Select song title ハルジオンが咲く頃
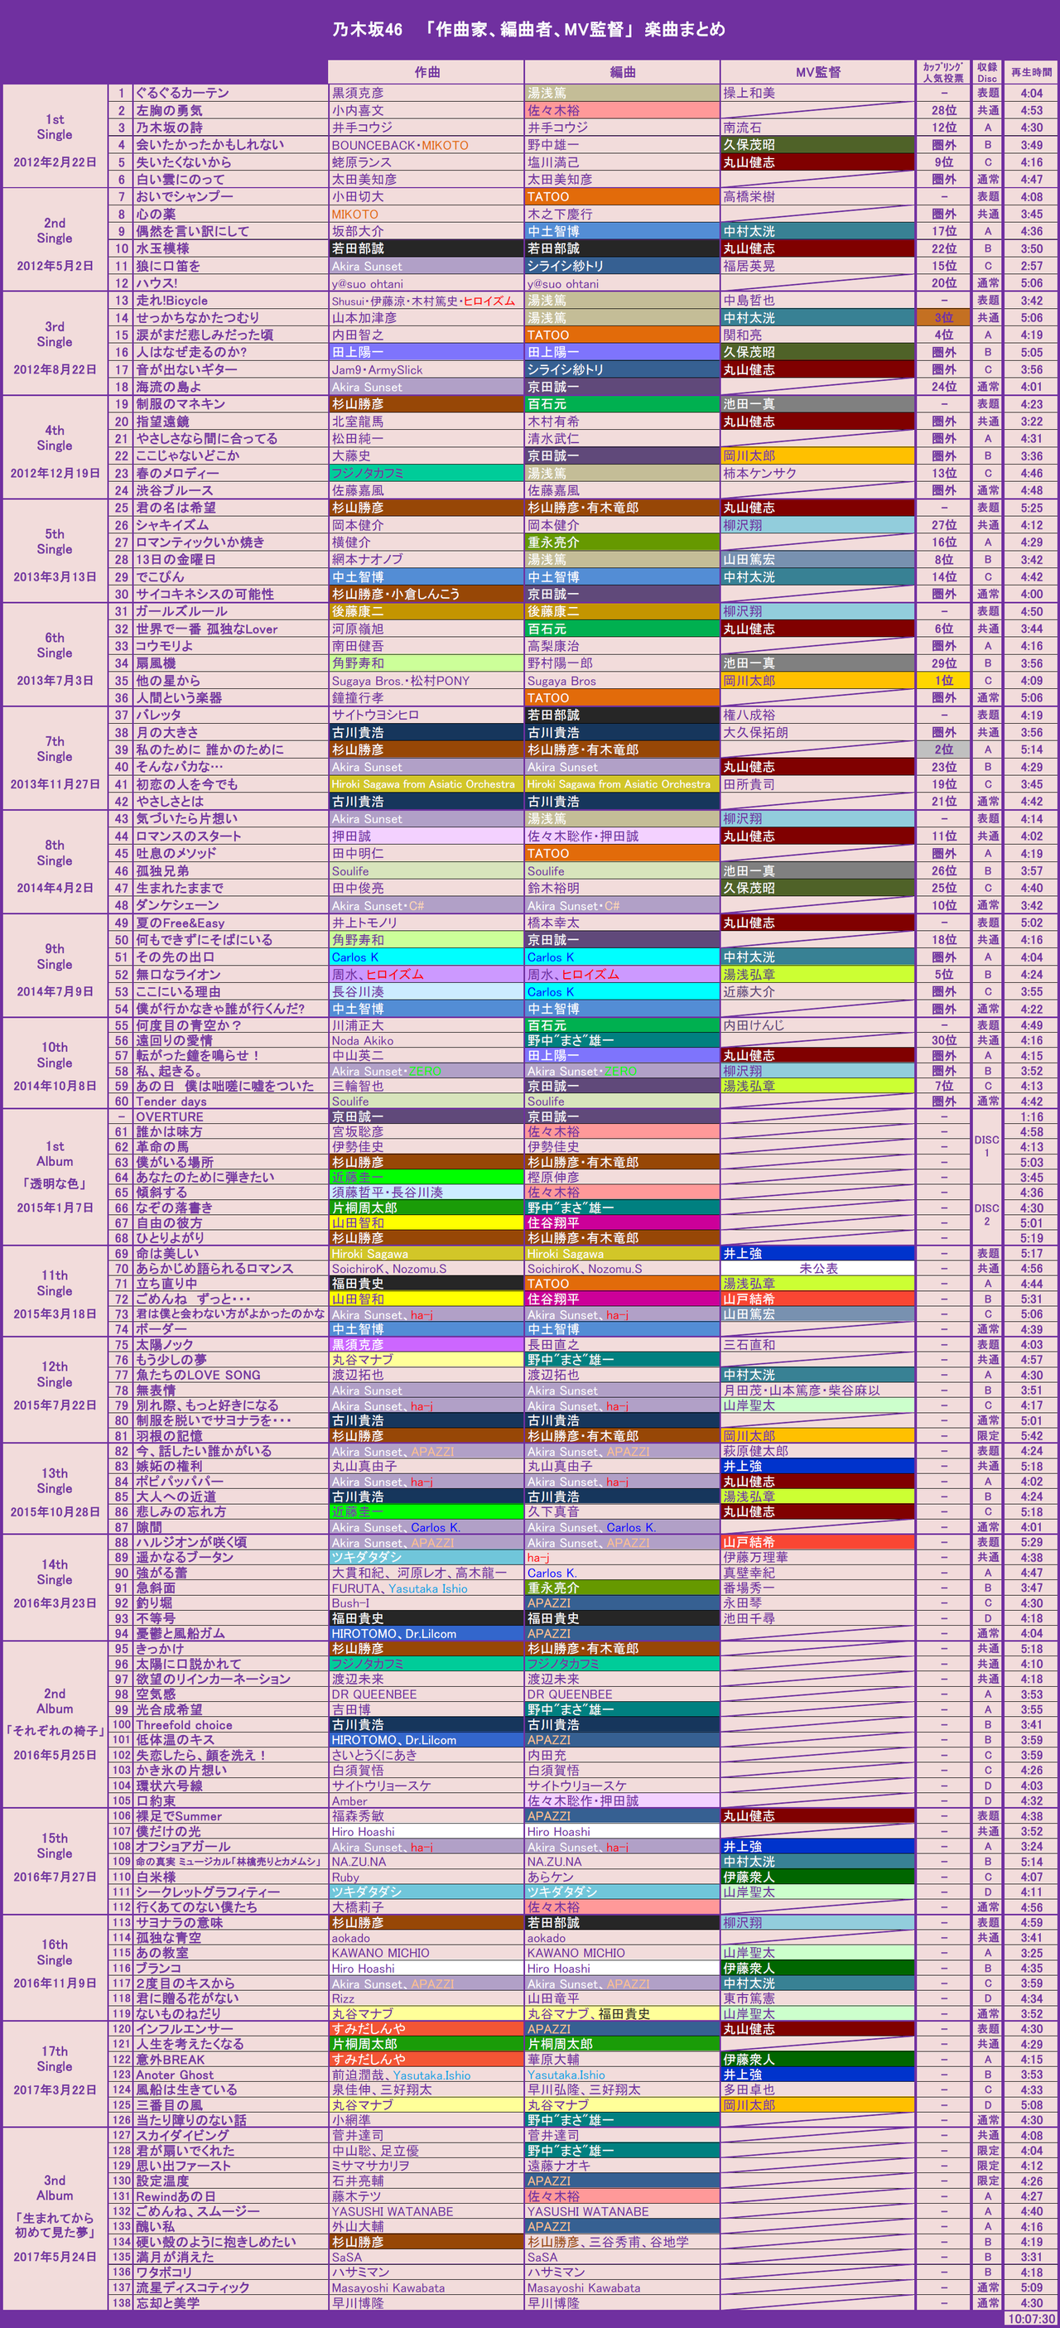The height and width of the screenshot is (2328, 1060). [190, 1542]
